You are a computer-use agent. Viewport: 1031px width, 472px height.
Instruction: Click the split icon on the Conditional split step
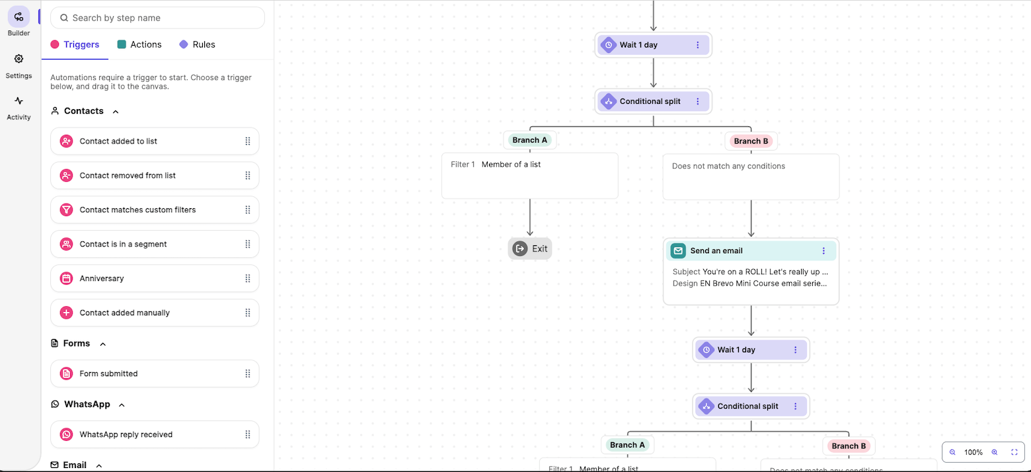click(607, 100)
